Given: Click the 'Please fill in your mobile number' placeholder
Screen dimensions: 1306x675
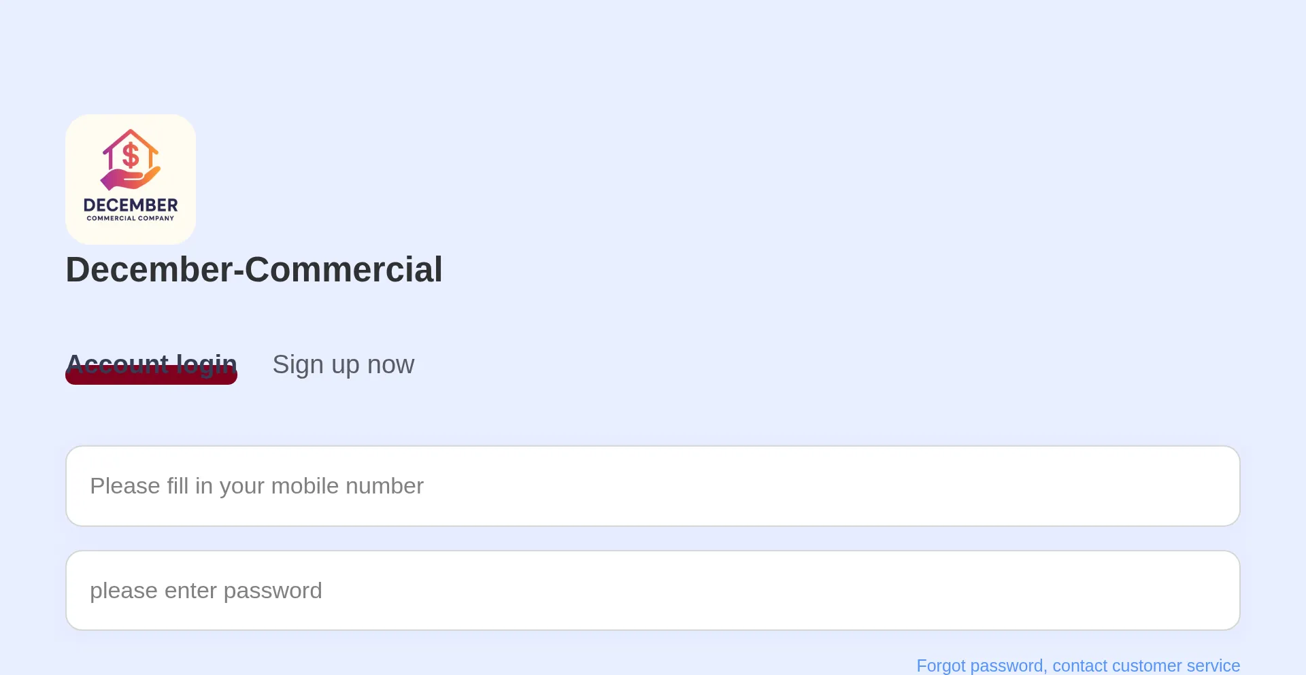Looking at the screenshot, I should click(256, 486).
